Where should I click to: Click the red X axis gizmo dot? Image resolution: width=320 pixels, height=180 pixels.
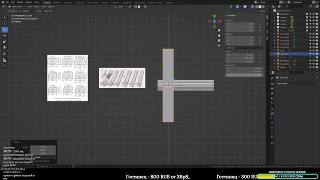219,21
